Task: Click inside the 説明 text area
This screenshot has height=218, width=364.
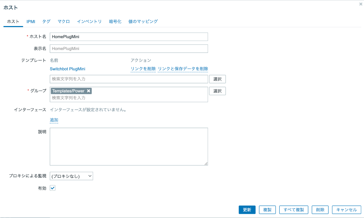Action: pos(129,146)
